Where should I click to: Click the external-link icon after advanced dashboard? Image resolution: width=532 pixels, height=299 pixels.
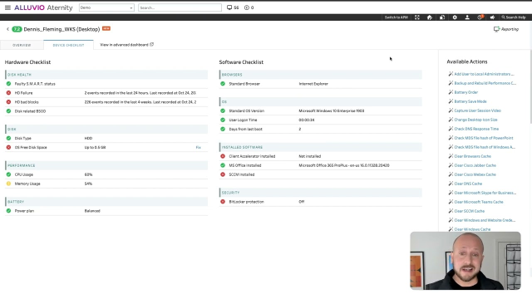[x=151, y=44]
